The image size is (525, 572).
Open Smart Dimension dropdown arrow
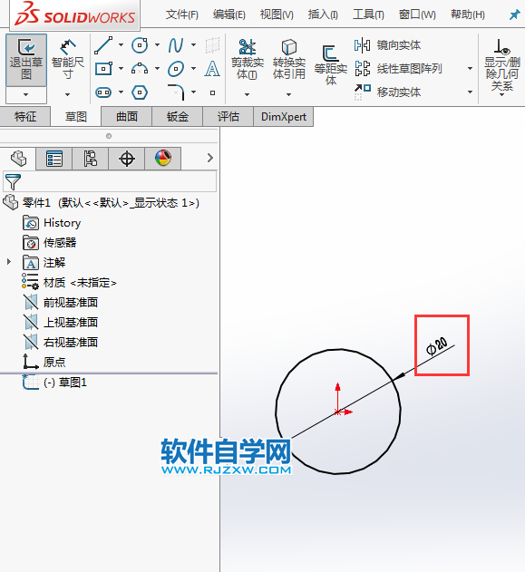pos(67,94)
